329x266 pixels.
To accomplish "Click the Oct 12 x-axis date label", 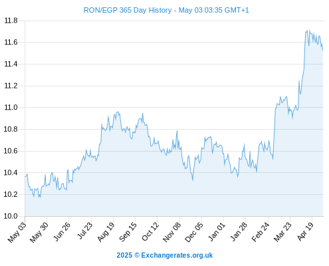I will pos(150,231).
